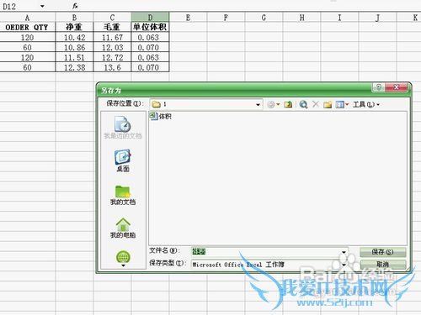Select cell containing 12.03
The width and height of the screenshot is (421, 315).
coord(112,47)
